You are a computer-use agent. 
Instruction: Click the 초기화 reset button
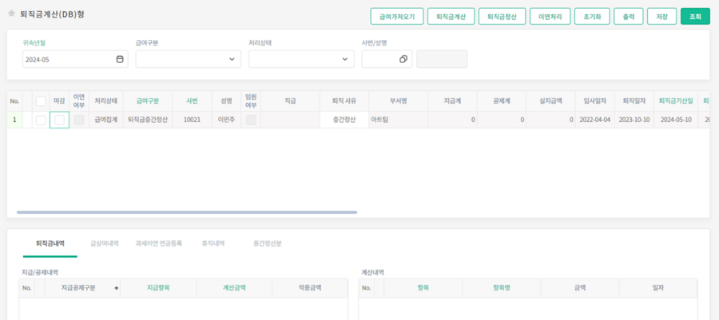click(x=592, y=16)
